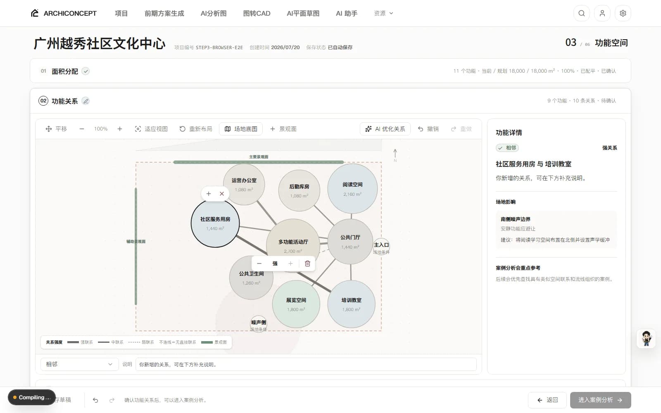Click the 重做 redo tool
Viewport: 661px width, 413px height.
(x=461, y=129)
